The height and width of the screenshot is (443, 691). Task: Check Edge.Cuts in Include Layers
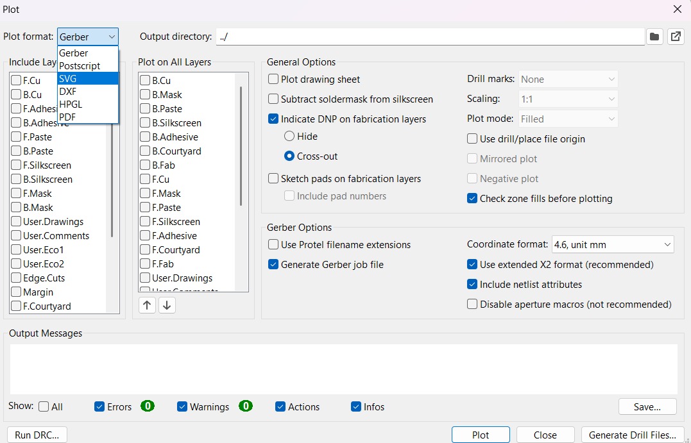pos(16,278)
